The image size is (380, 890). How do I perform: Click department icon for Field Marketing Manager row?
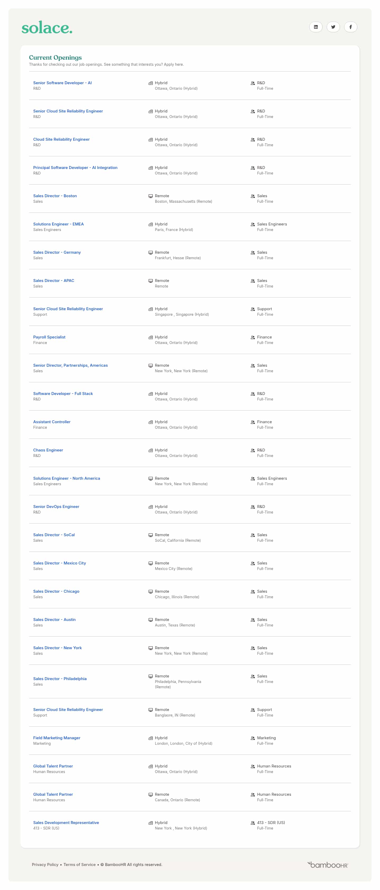[253, 738]
